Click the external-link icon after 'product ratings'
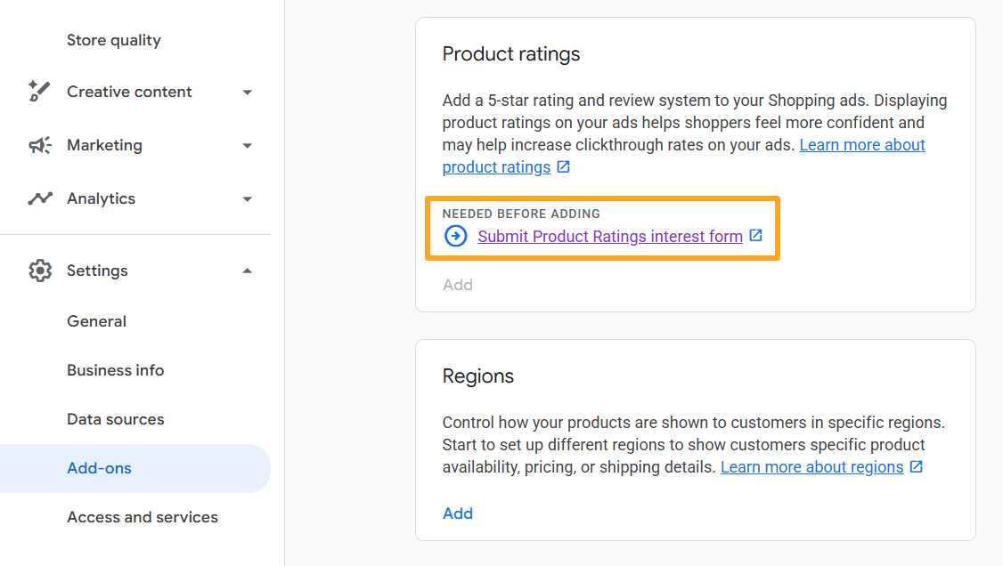 [563, 166]
